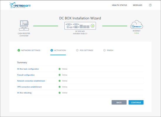Click the Petrosoft internet cloud icon
Screen dimensions: 161x117
137,25
